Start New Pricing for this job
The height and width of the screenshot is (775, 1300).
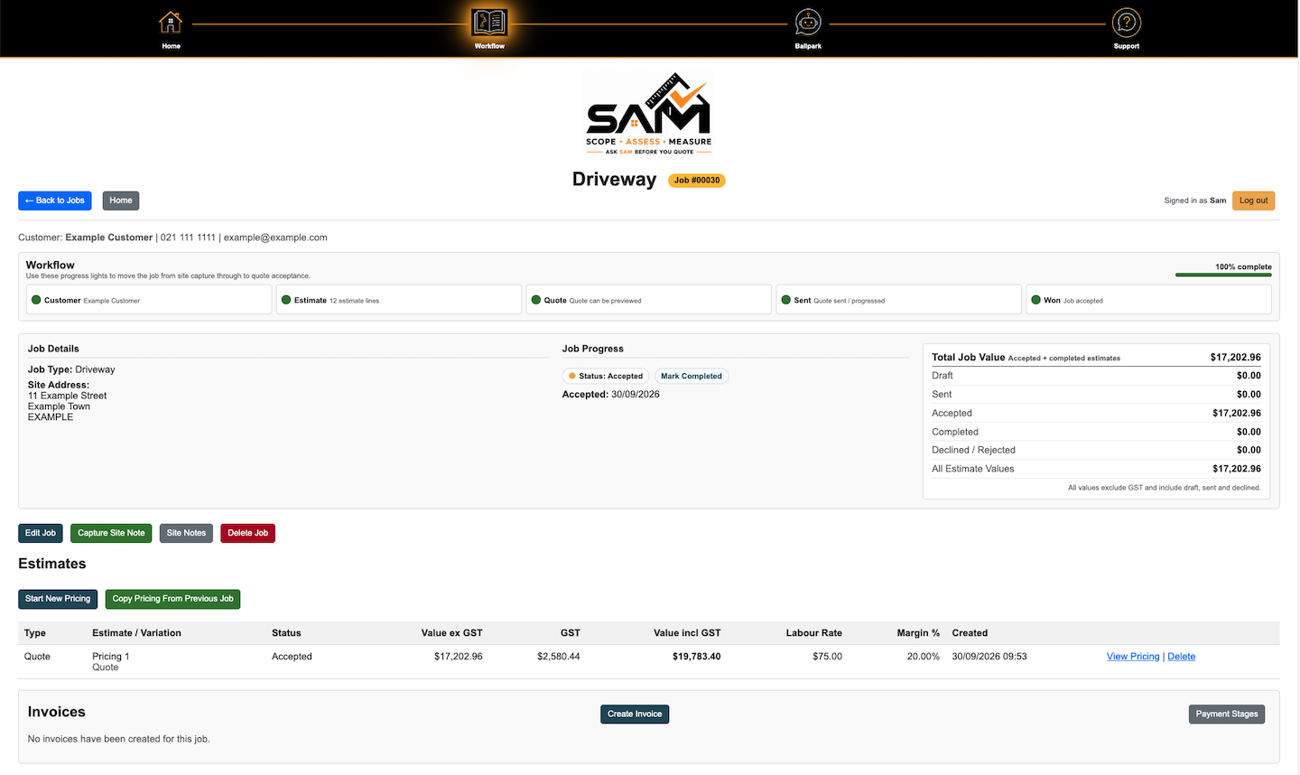[58, 599]
